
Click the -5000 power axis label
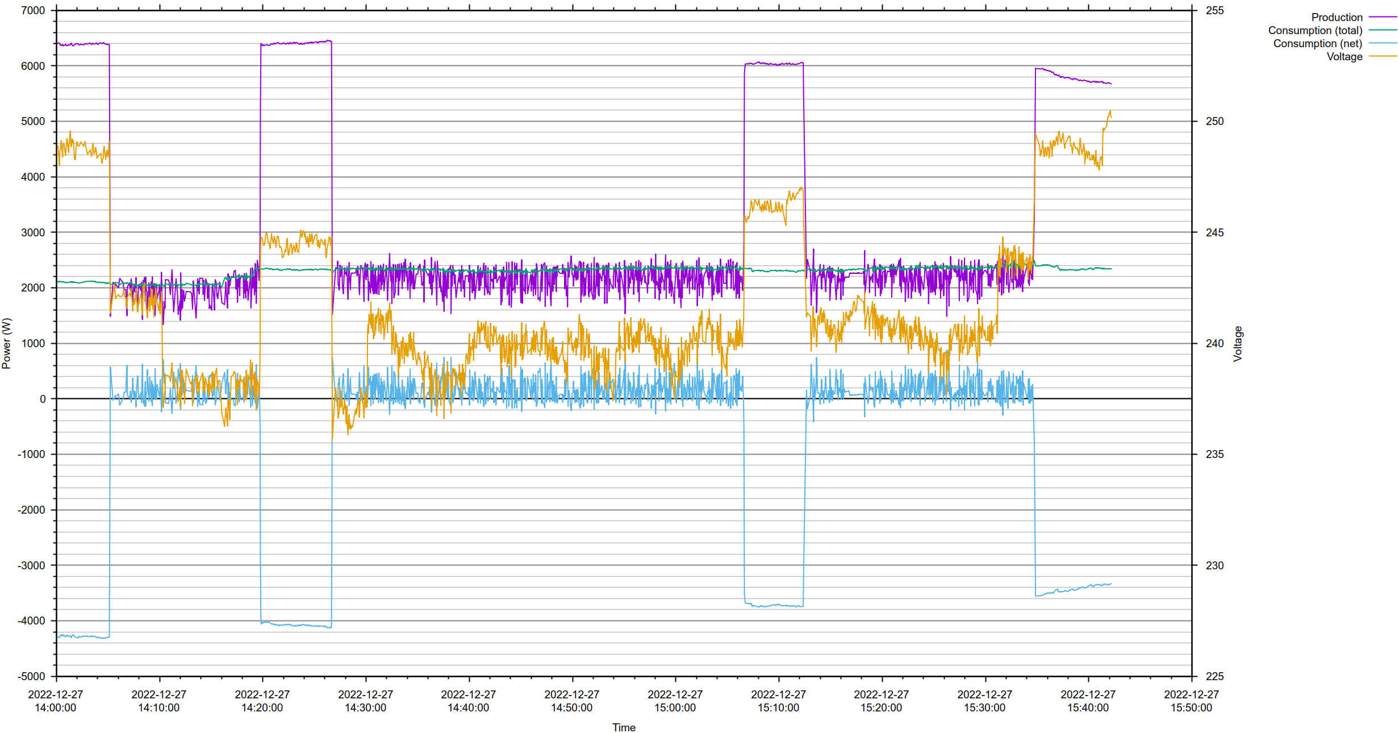(31, 676)
